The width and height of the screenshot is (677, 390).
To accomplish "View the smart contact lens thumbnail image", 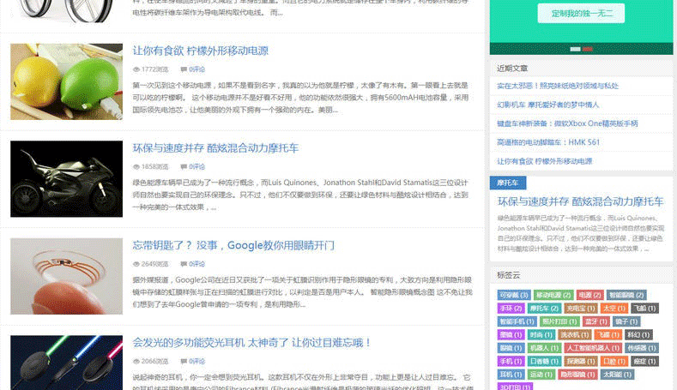I will coord(66,276).
